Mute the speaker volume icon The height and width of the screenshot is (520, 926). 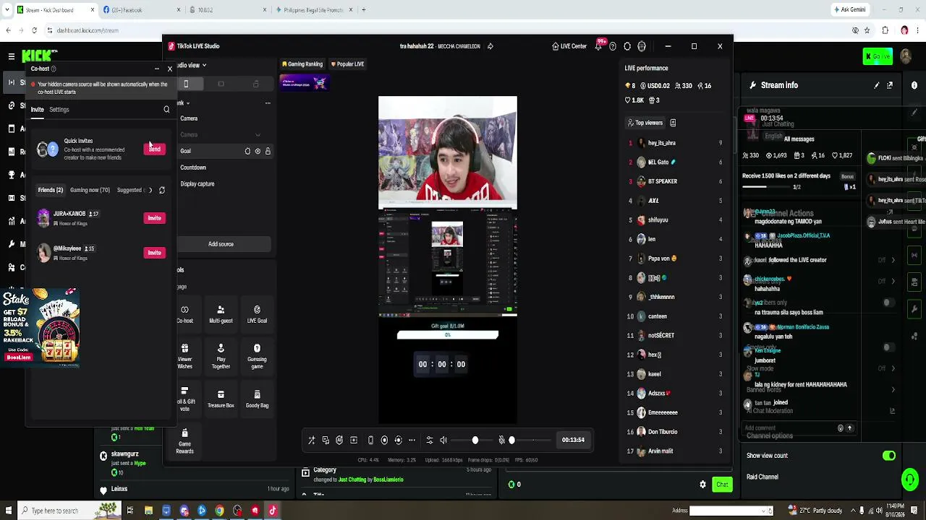point(443,440)
